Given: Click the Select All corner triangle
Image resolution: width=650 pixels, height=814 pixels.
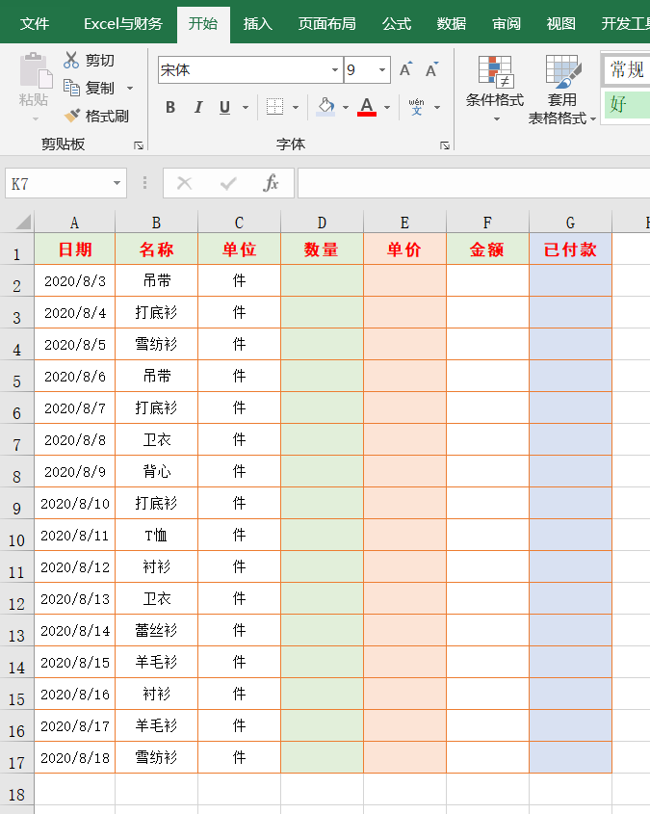Looking at the screenshot, I should (22, 223).
